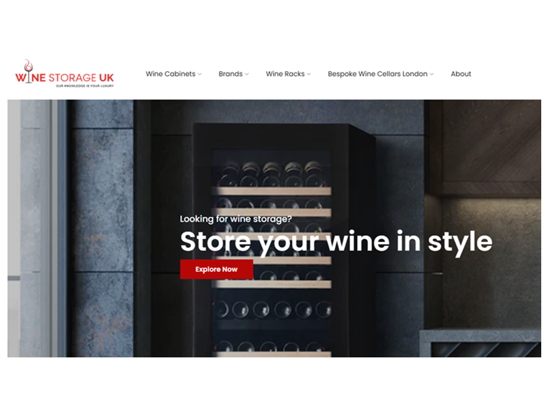The image size is (546, 410).
Task: Expand the chevron beside Wine Cabinets
Action: [199, 74]
